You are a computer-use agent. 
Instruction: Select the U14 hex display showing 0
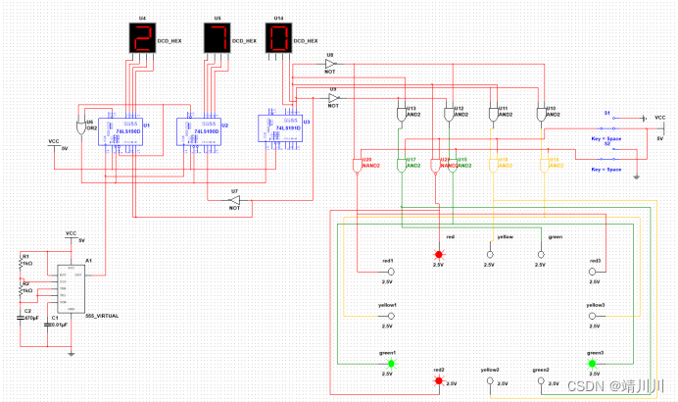pyautogui.click(x=278, y=38)
